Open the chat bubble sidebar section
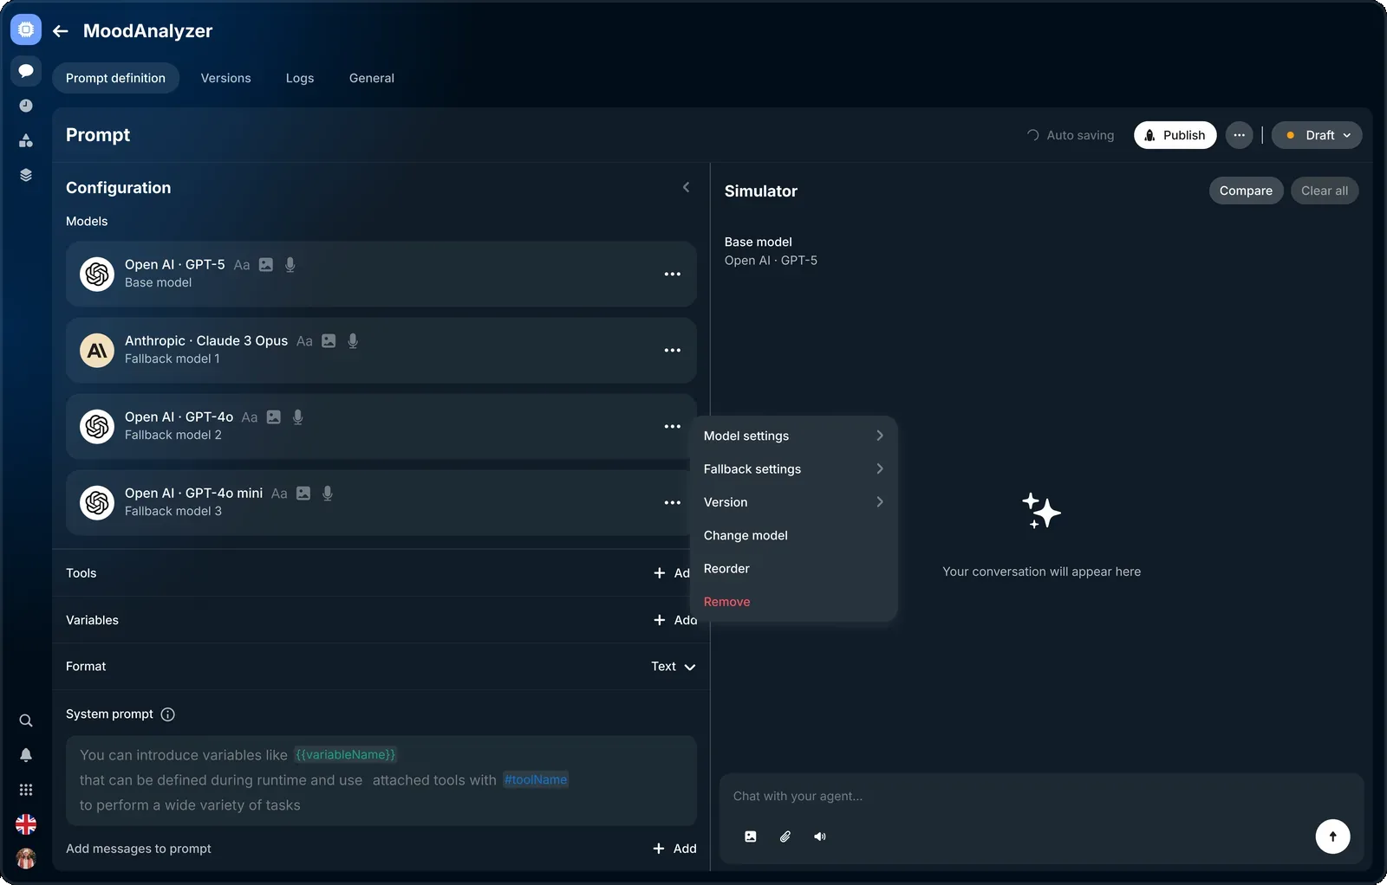The width and height of the screenshot is (1387, 885). [x=26, y=71]
